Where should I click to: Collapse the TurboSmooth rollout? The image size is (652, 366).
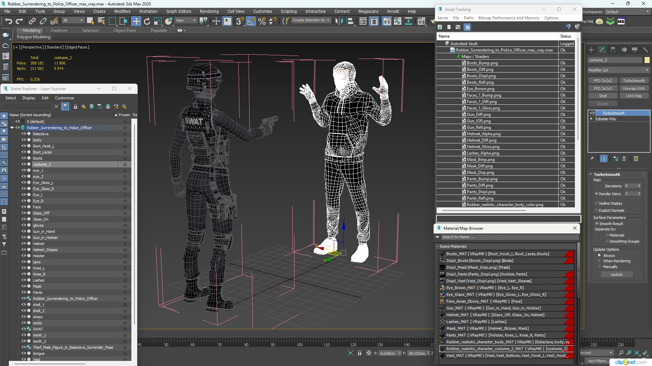591,175
